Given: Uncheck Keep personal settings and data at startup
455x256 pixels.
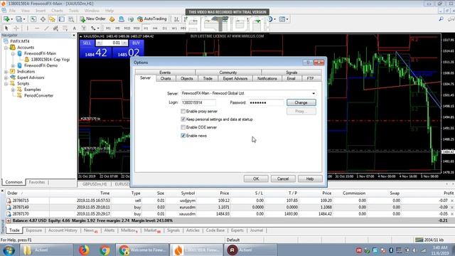Looking at the screenshot, I should point(183,119).
